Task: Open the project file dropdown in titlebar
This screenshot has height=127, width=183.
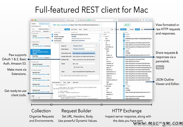Action: [70, 20]
